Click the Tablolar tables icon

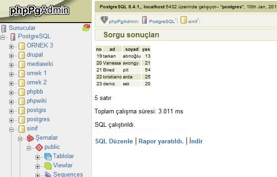48,157
